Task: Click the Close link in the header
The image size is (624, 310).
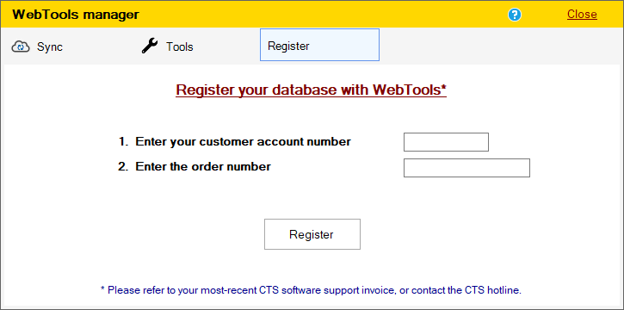Action: coord(582,15)
